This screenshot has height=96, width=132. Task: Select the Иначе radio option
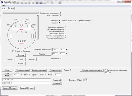click(46, 75)
